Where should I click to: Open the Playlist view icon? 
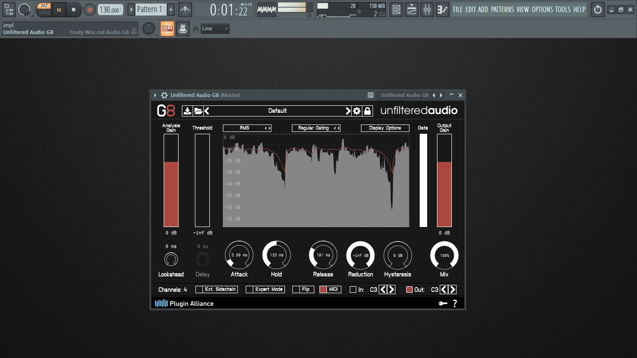pyautogui.click(x=396, y=9)
